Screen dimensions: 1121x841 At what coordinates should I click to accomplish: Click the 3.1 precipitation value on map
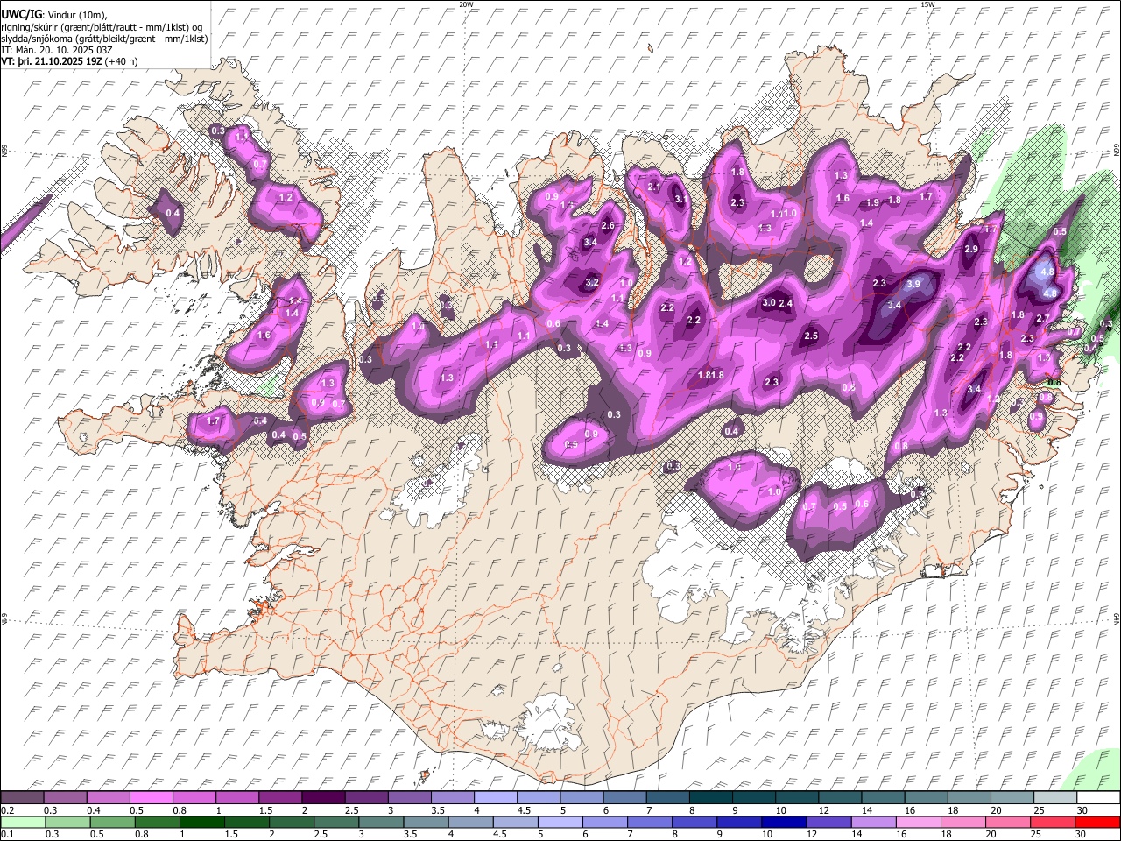(680, 199)
